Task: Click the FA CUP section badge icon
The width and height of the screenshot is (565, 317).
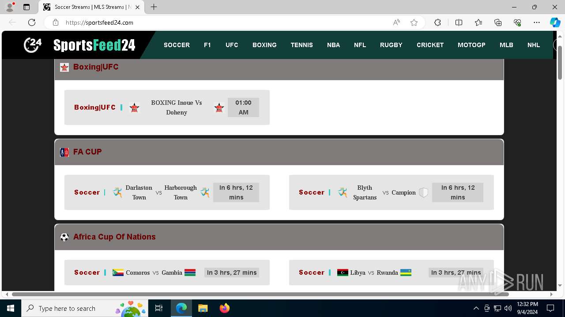Action: pos(64,152)
